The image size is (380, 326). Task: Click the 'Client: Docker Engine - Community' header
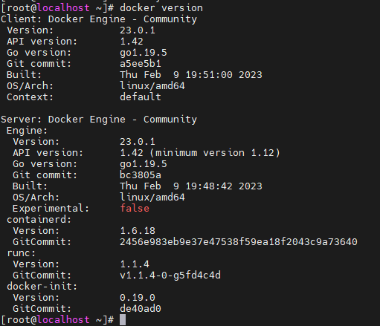click(x=99, y=19)
